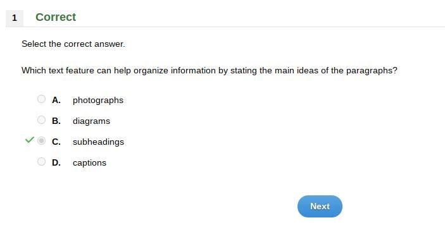Click the captions answer text

point(89,163)
